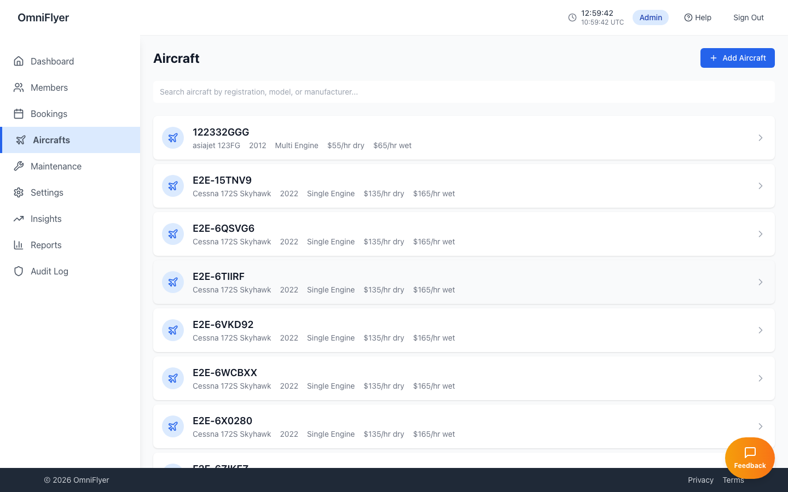The height and width of the screenshot is (492, 788).
Task: Click the Admin role badge
Action: point(651,17)
